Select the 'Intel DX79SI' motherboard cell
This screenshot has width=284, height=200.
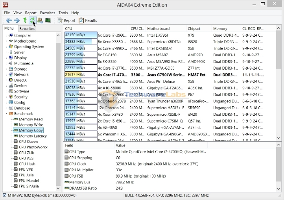(157, 35)
